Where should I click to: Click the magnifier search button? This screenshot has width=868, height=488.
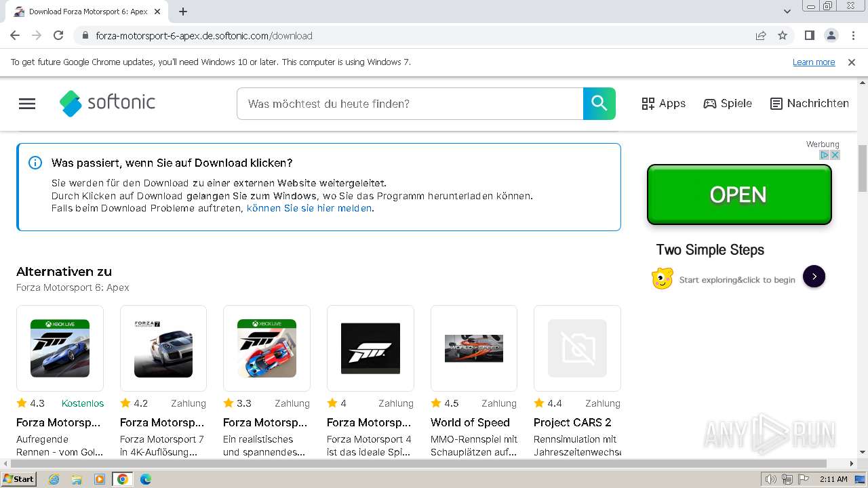click(x=599, y=104)
